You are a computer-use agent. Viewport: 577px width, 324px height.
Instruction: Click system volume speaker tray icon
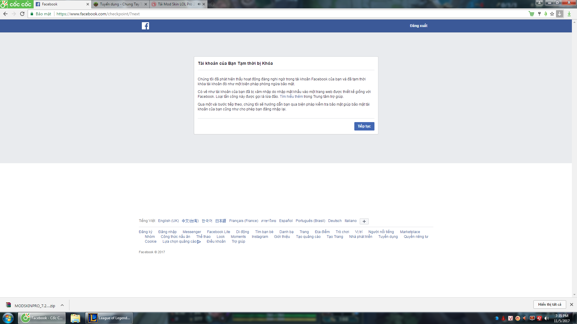click(547, 318)
